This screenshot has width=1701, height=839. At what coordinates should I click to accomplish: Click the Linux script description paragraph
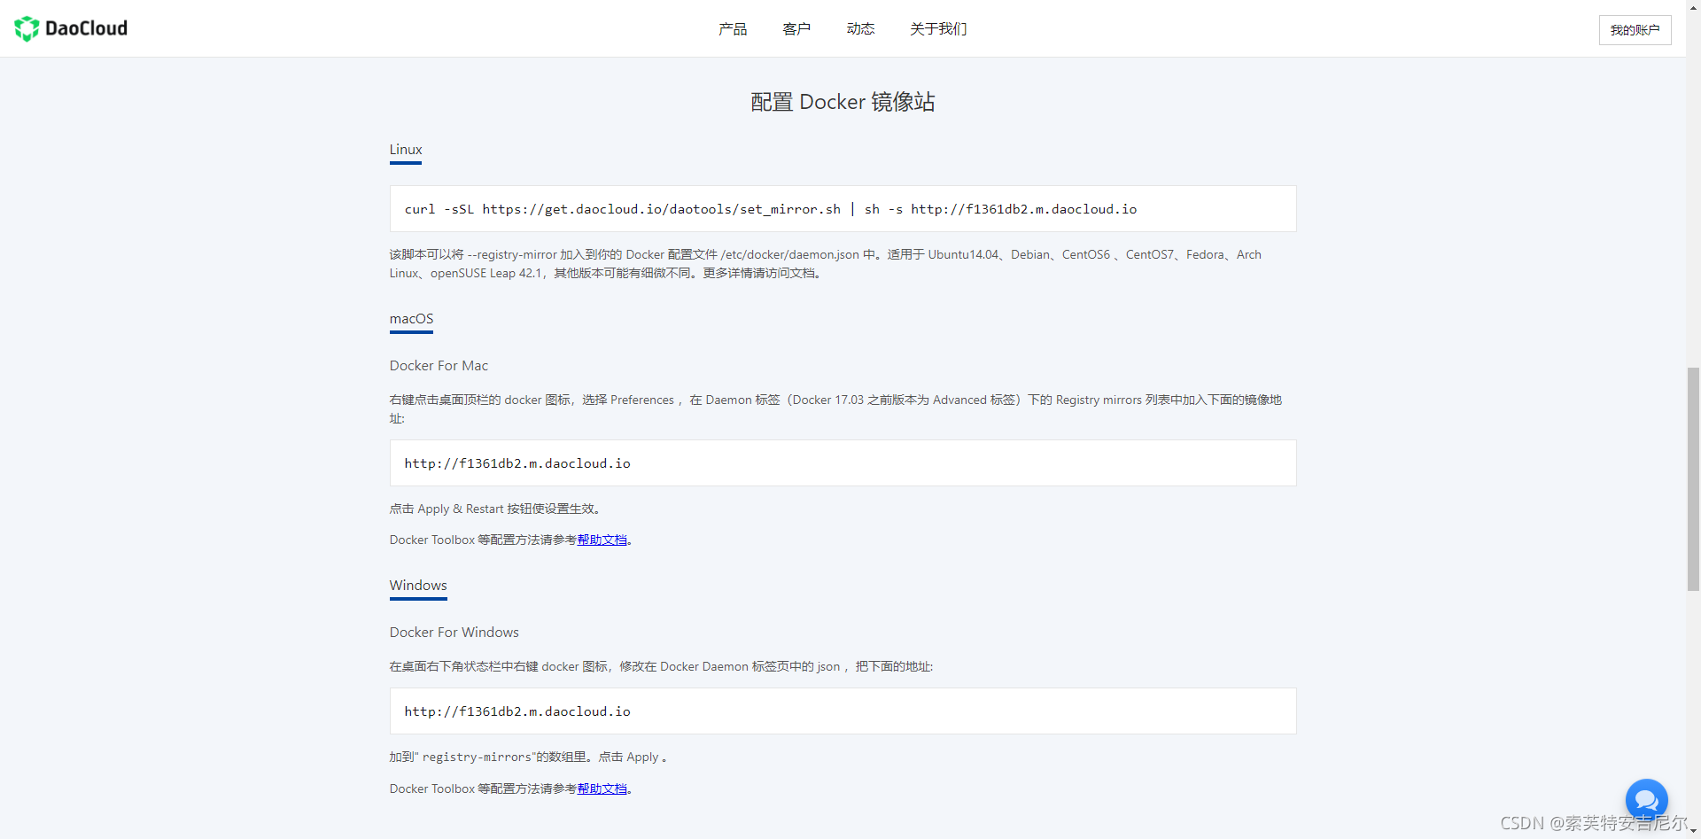click(826, 264)
